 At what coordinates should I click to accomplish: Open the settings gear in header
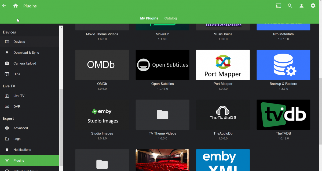click(x=313, y=6)
